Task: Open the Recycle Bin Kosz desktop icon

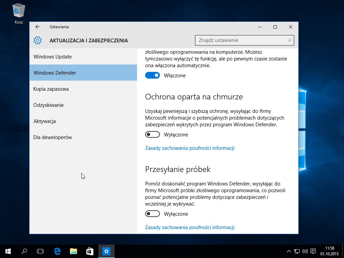Action: 19,13
